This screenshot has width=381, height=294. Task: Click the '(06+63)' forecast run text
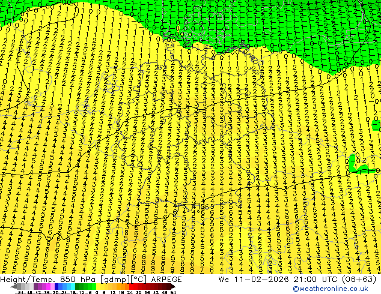pyautogui.click(x=360, y=280)
